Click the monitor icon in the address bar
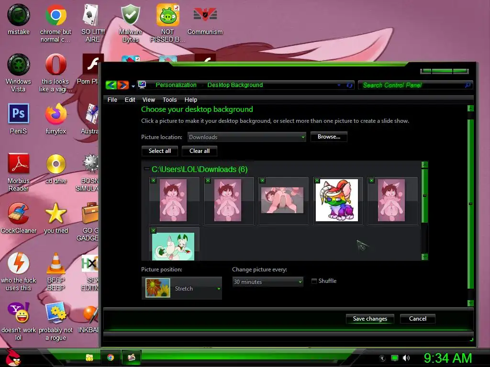The height and width of the screenshot is (367, 490). point(142,85)
